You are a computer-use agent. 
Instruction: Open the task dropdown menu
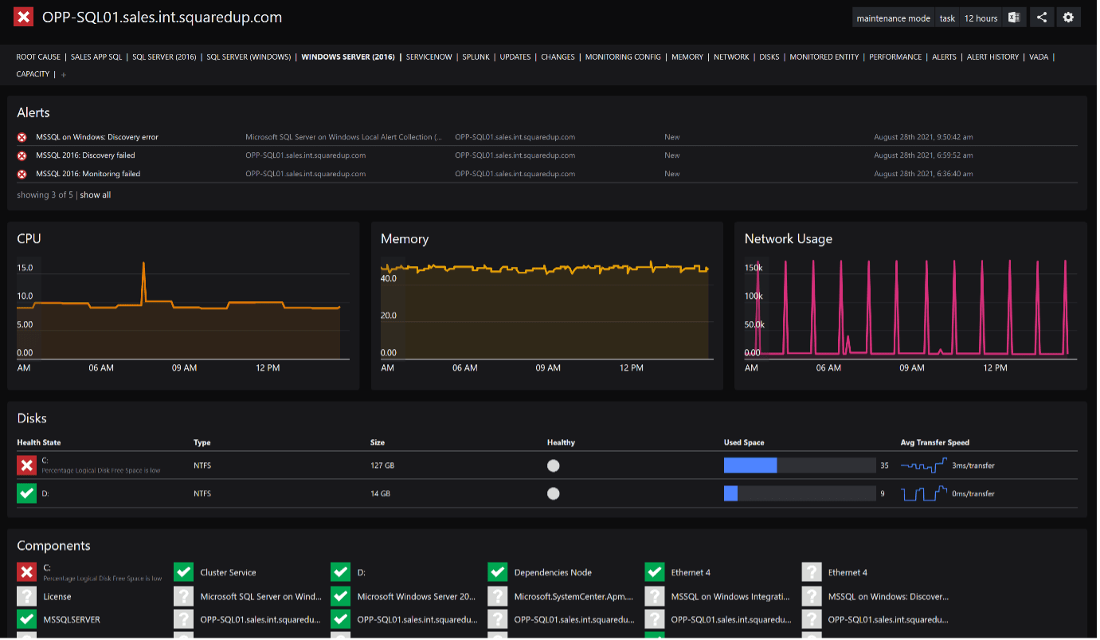(x=947, y=18)
